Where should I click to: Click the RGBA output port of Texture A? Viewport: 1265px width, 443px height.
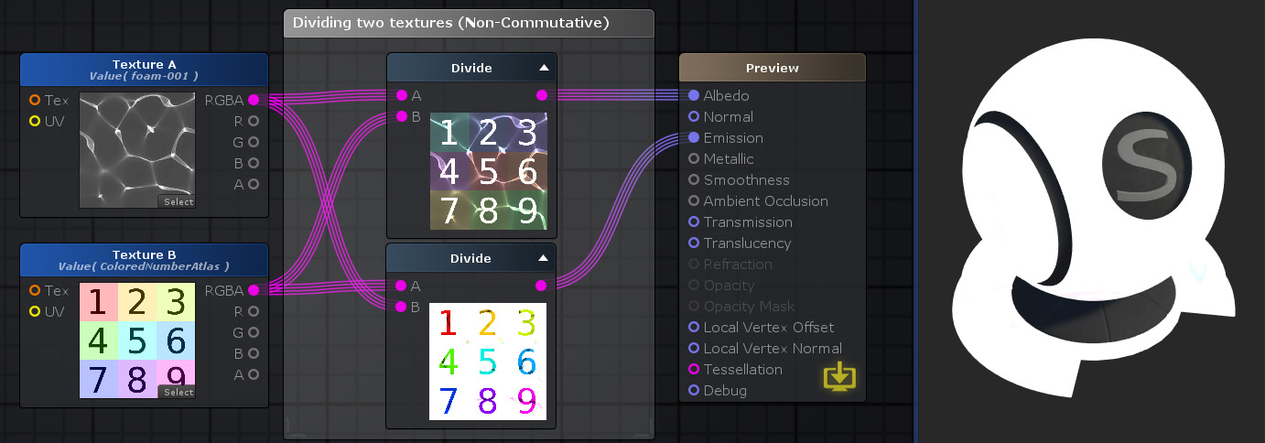point(254,100)
